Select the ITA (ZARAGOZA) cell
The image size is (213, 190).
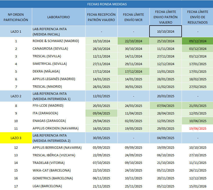point(58,113)
